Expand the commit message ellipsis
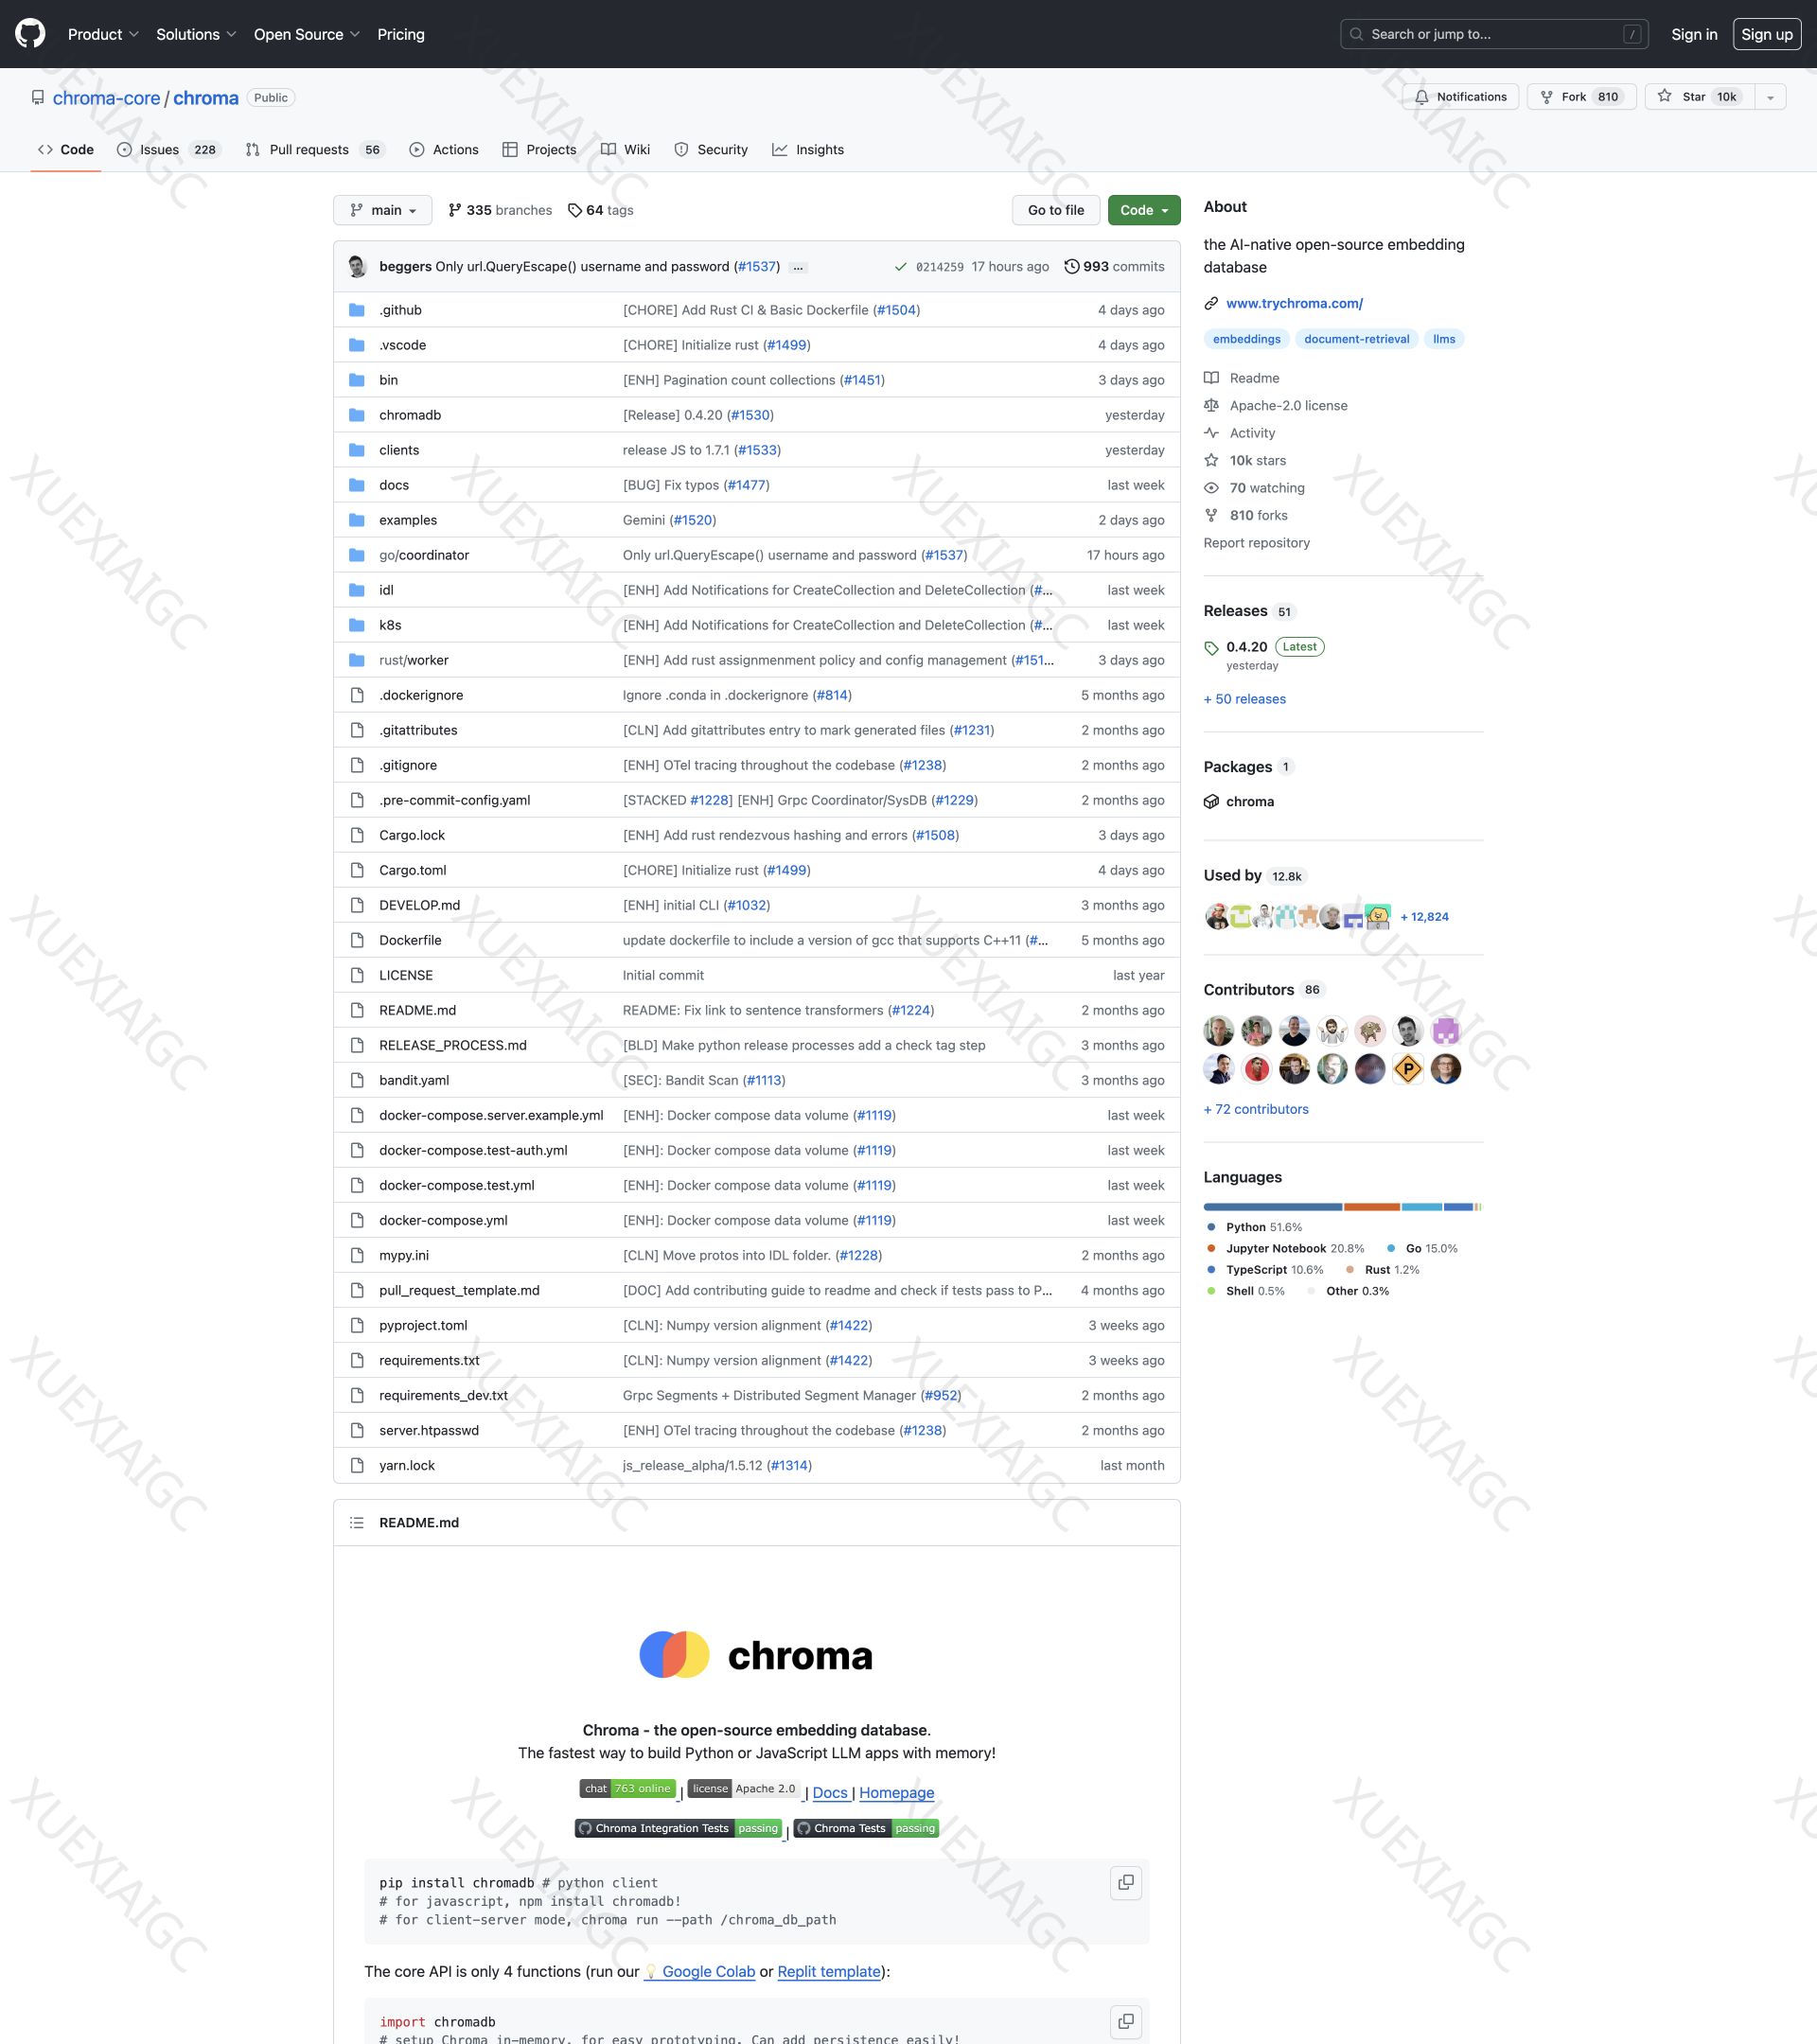 coord(797,267)
